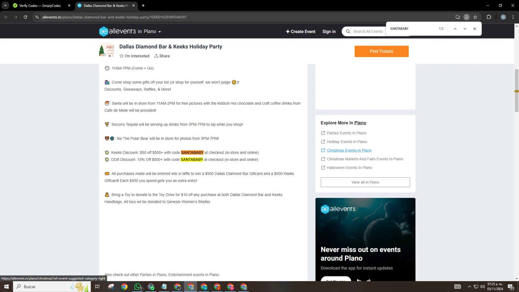
Task: Open the Windows Start menu
Action: click(6, 286)
